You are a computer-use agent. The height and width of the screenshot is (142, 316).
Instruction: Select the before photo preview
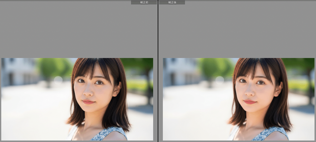77,99
